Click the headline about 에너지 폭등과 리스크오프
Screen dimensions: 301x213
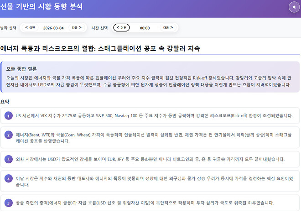100,48
